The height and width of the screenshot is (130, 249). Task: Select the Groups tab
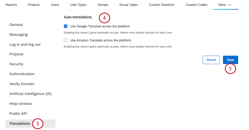103,5
